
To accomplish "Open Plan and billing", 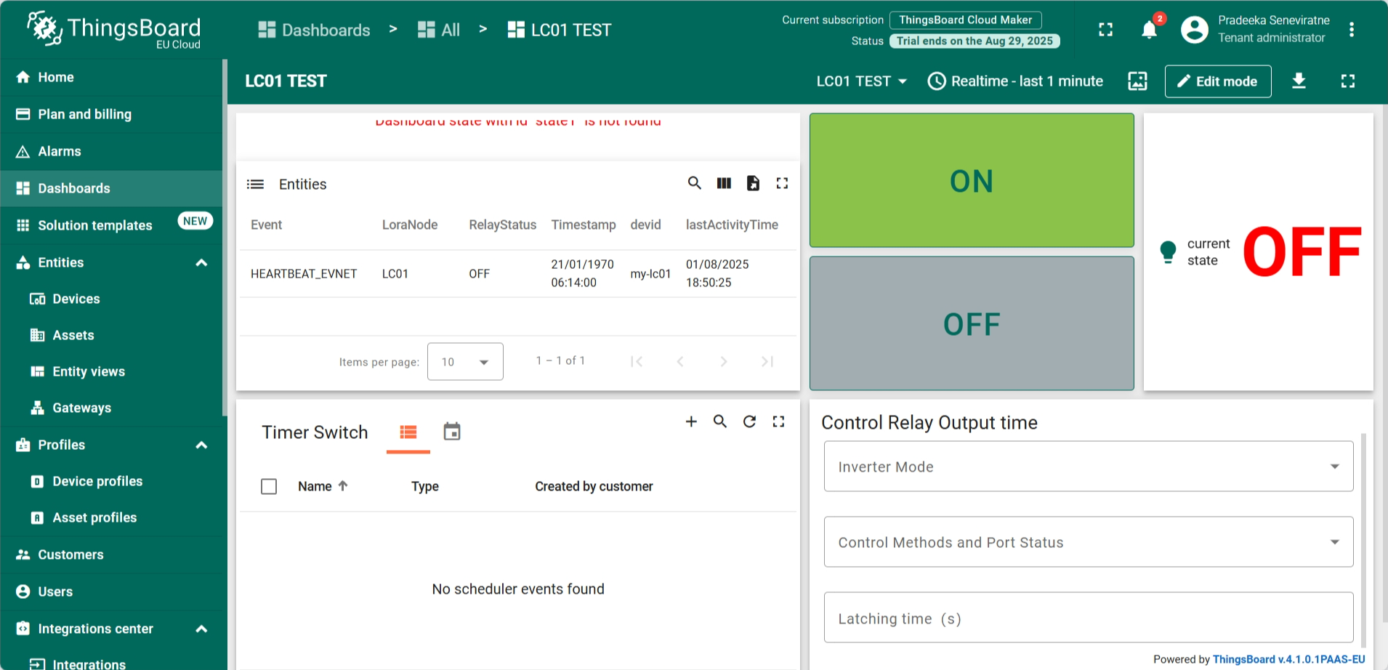I will [111, 114].
